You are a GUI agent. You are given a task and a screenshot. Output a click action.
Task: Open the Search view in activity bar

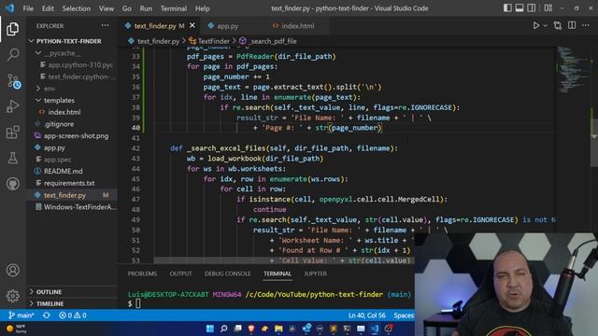[x=12, y=54]
